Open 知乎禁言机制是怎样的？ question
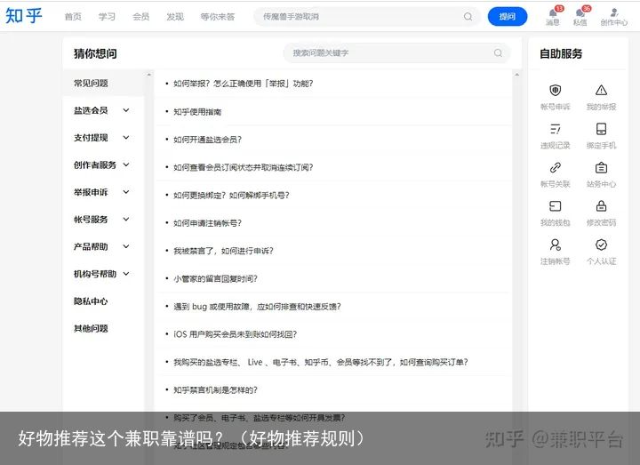The image size is (640, 465). point(215,390)
